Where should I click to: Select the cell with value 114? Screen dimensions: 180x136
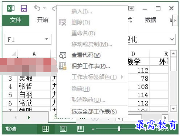point(139,95)
